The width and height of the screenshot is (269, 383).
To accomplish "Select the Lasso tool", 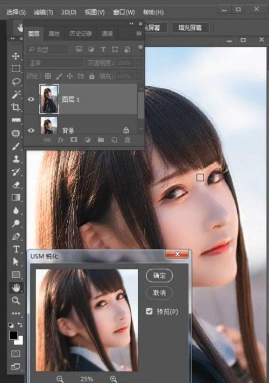I will click(x=16, y=81).
